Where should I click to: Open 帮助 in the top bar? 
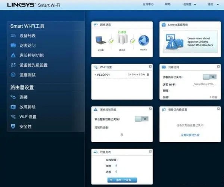point(168,4)
